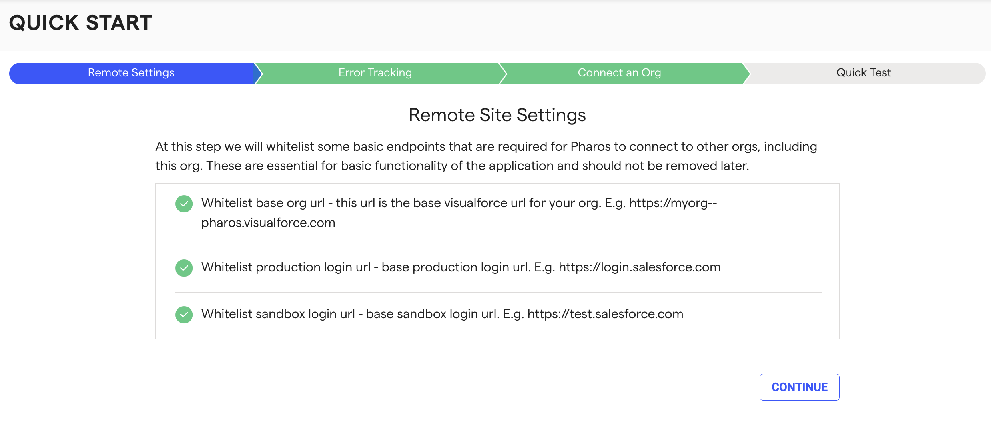Click the green checkmark beside base org url
Image resolution: width=991 pixels, height=441 pixels.
[184, 204]
